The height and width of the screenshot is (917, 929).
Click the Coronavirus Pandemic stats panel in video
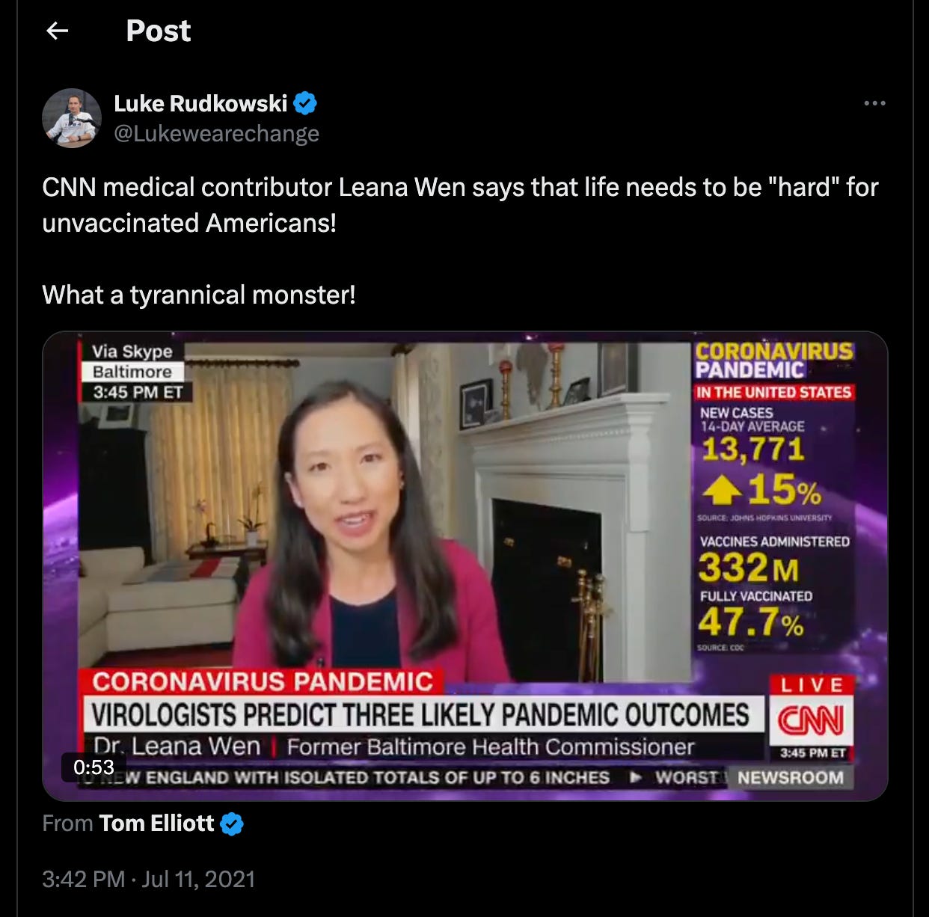click(774, 497)
